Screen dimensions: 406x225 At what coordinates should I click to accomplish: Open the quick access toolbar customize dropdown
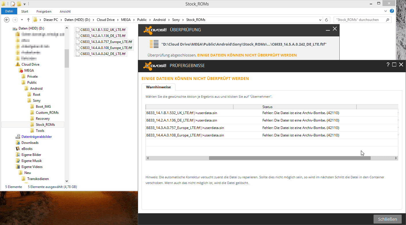(x=25, y=4)
